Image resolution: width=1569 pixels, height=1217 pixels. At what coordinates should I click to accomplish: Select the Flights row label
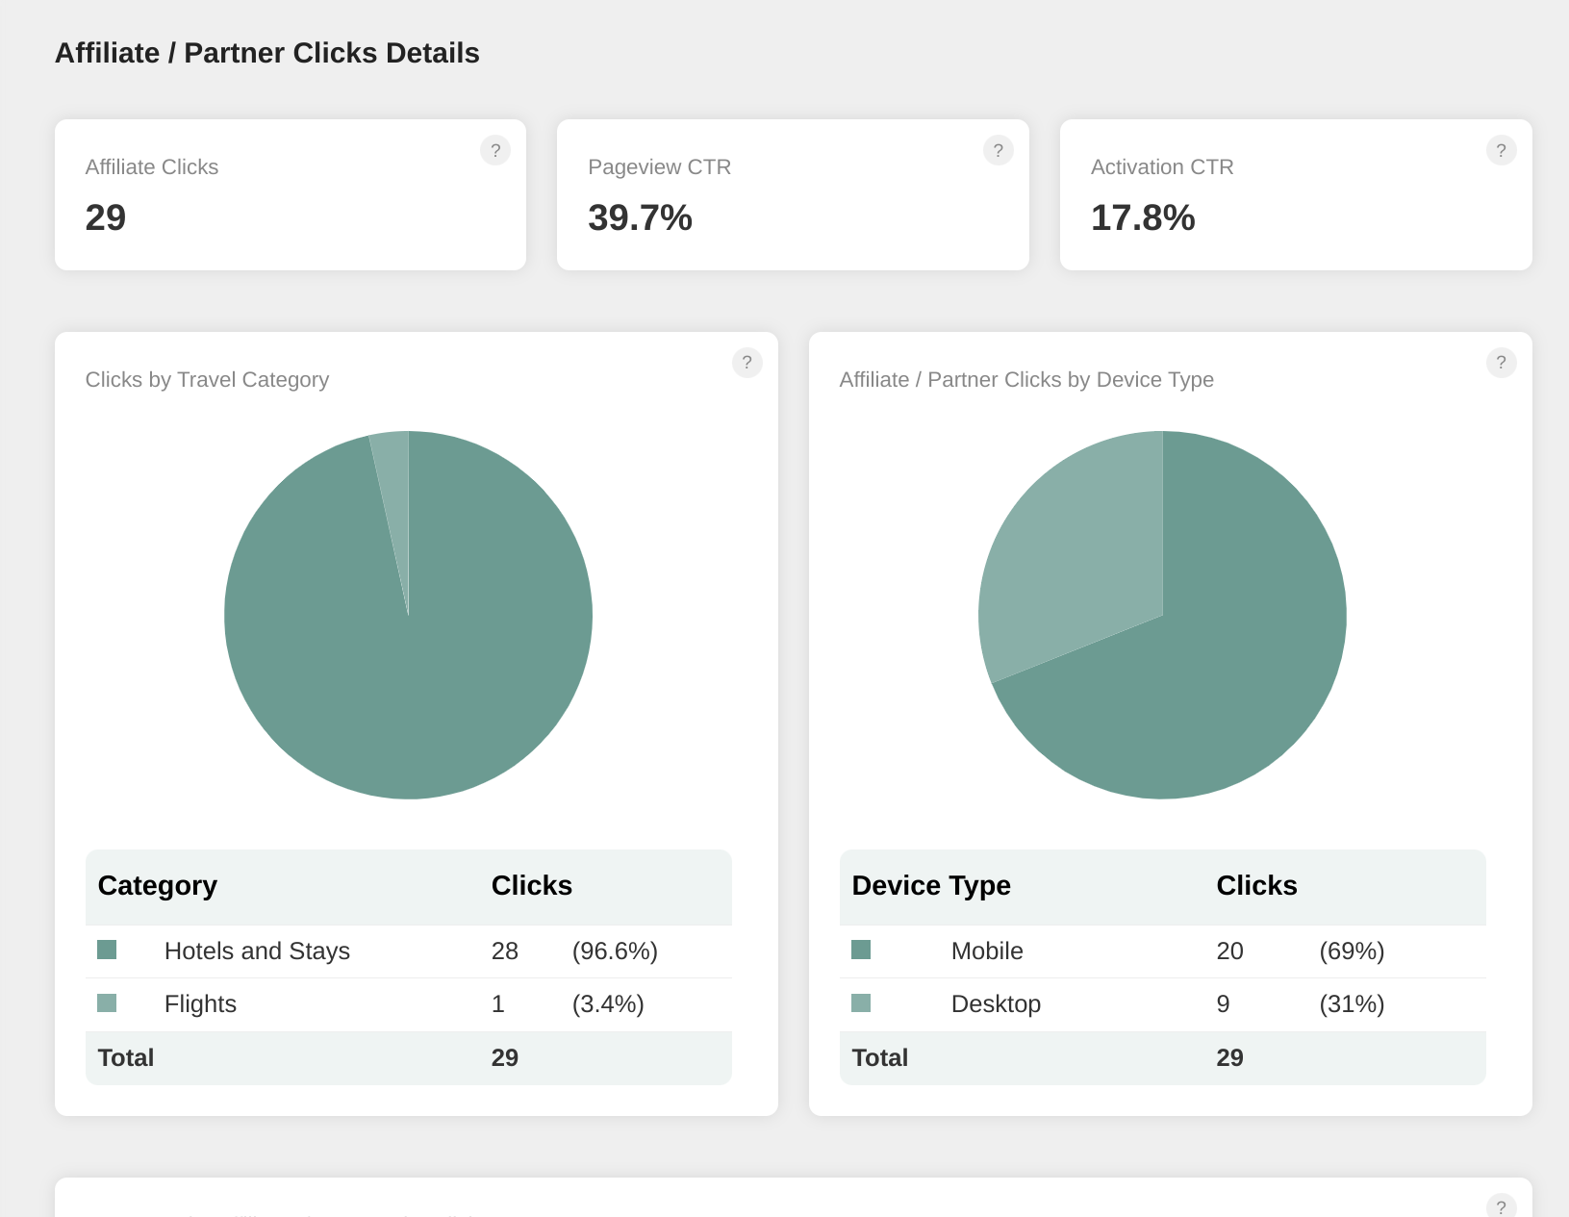point(200,1003)
